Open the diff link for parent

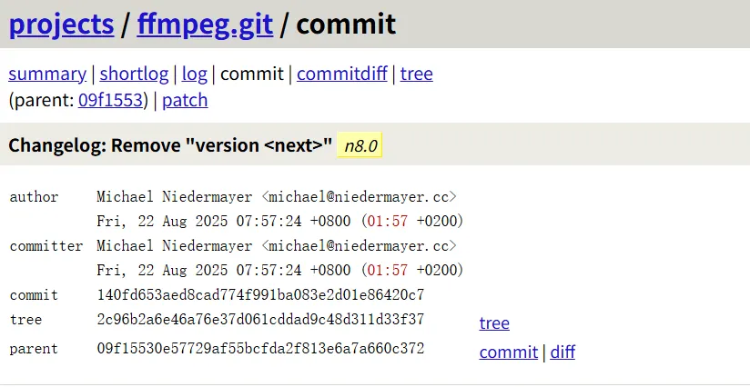[x=562, y=352]
